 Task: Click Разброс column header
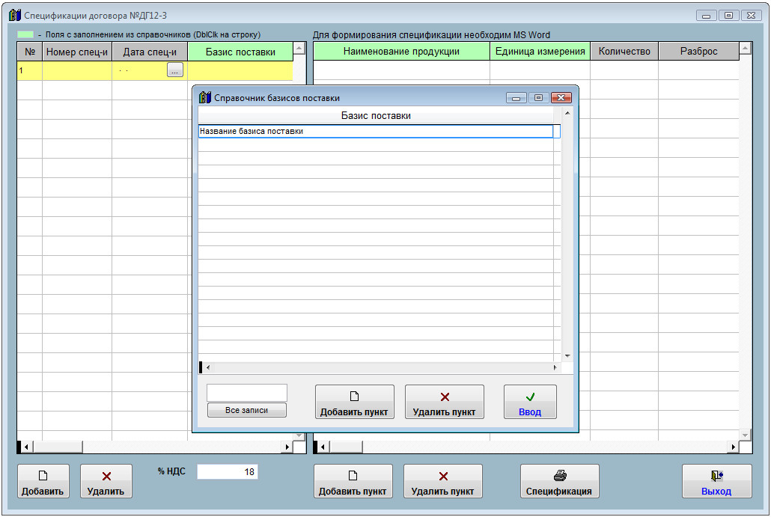tap(698, 51)
